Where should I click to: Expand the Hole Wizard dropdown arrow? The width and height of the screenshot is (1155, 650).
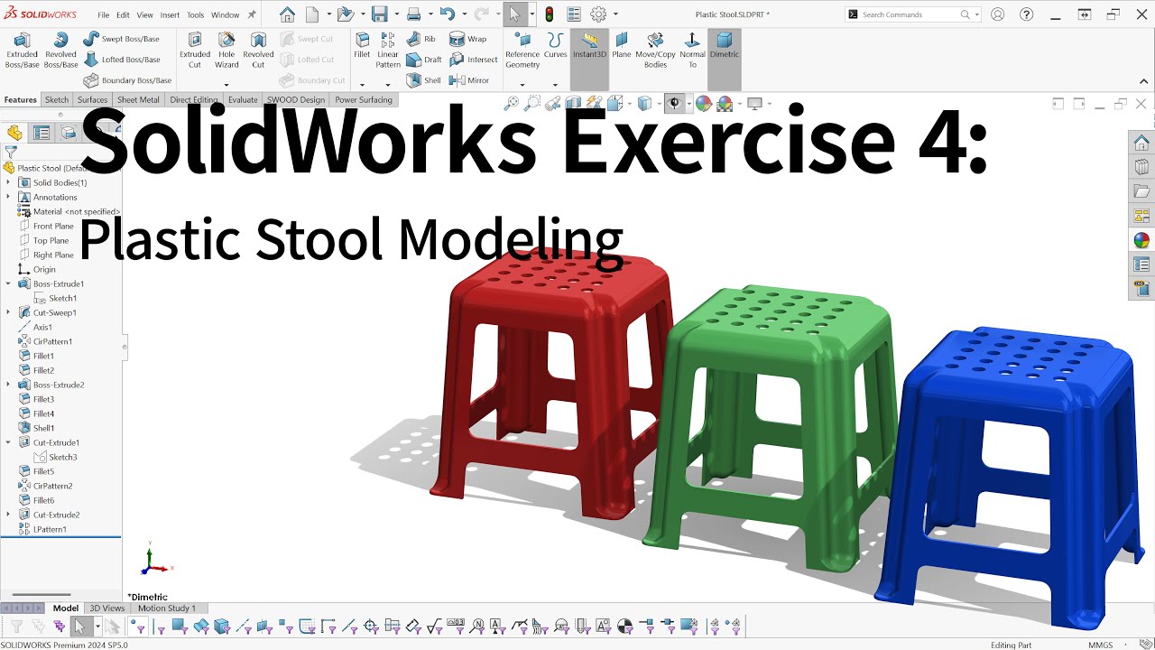pos(226,85)
